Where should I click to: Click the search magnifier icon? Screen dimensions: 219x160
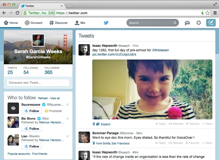(x=175, y=23)
